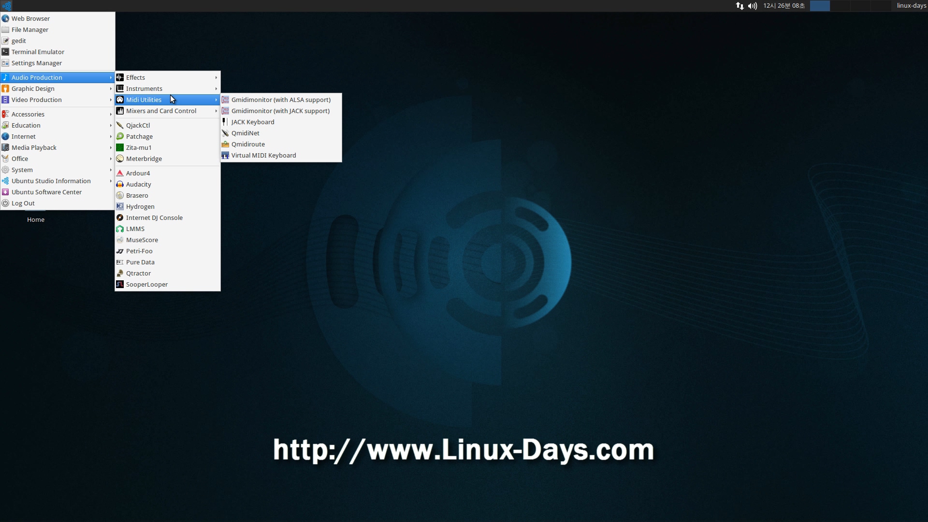Open the Home desktop icon label
Viewport: 928px width, 522px height.
point(36,219)
